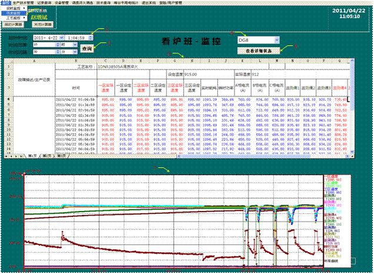This screenshot has width=374, height=274.
Task: Expand the 2011-4-22 start date dropdown
Action: [x=61, y=37]
